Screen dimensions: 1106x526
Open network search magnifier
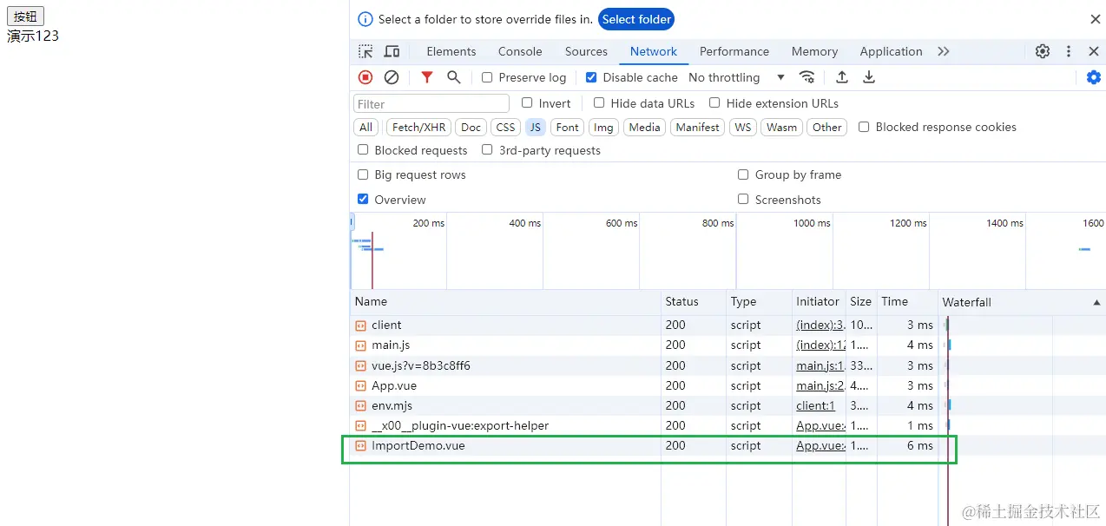point(453,77)
